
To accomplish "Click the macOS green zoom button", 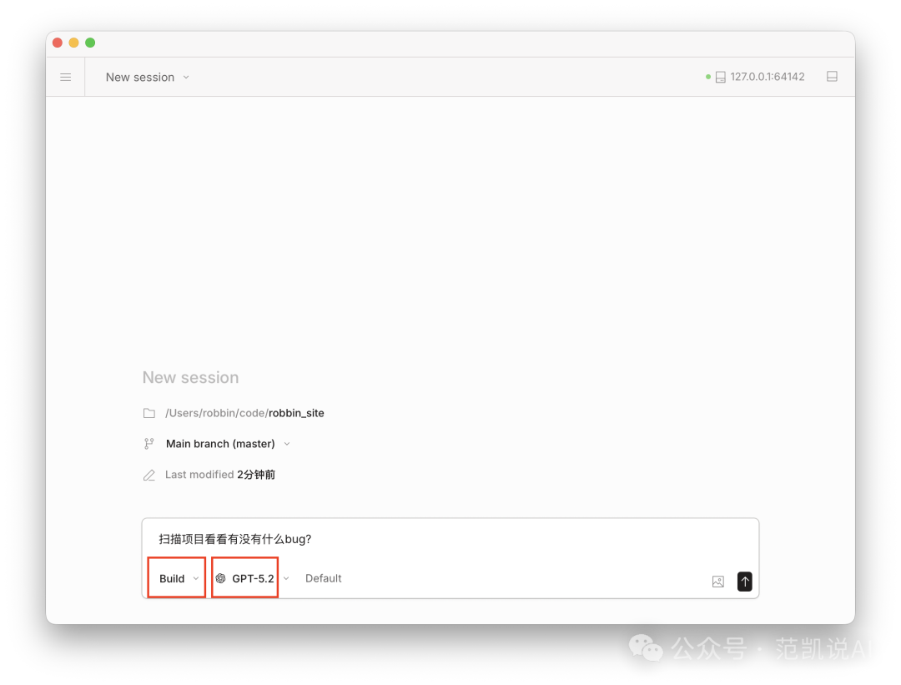I will pyautogui.click(x=90, y=42).
